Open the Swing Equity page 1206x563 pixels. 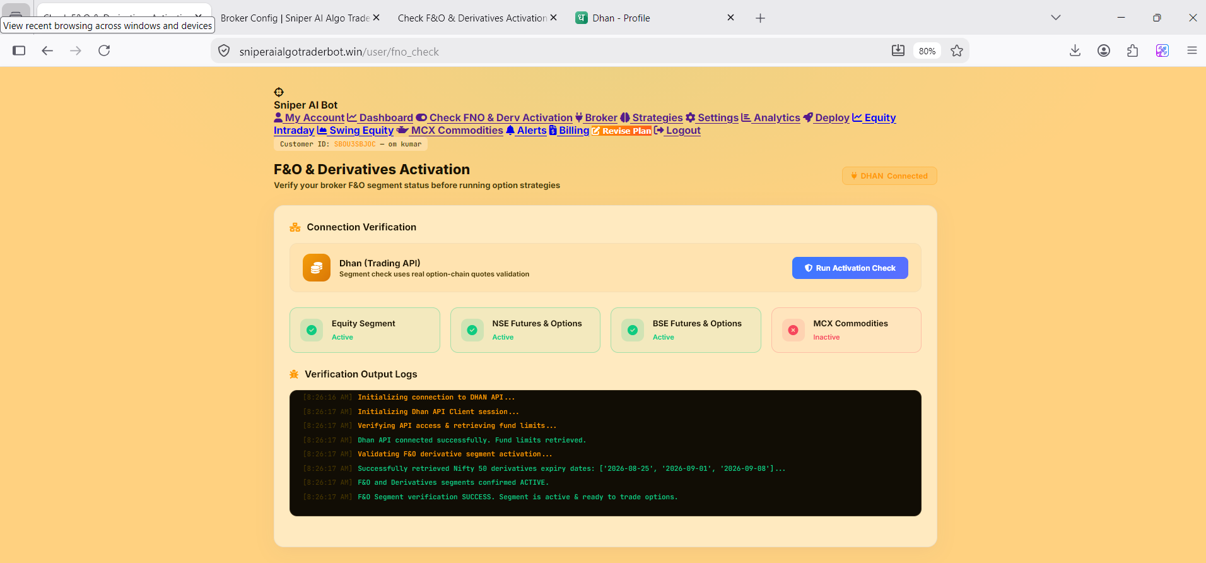[x=355, y=130]
